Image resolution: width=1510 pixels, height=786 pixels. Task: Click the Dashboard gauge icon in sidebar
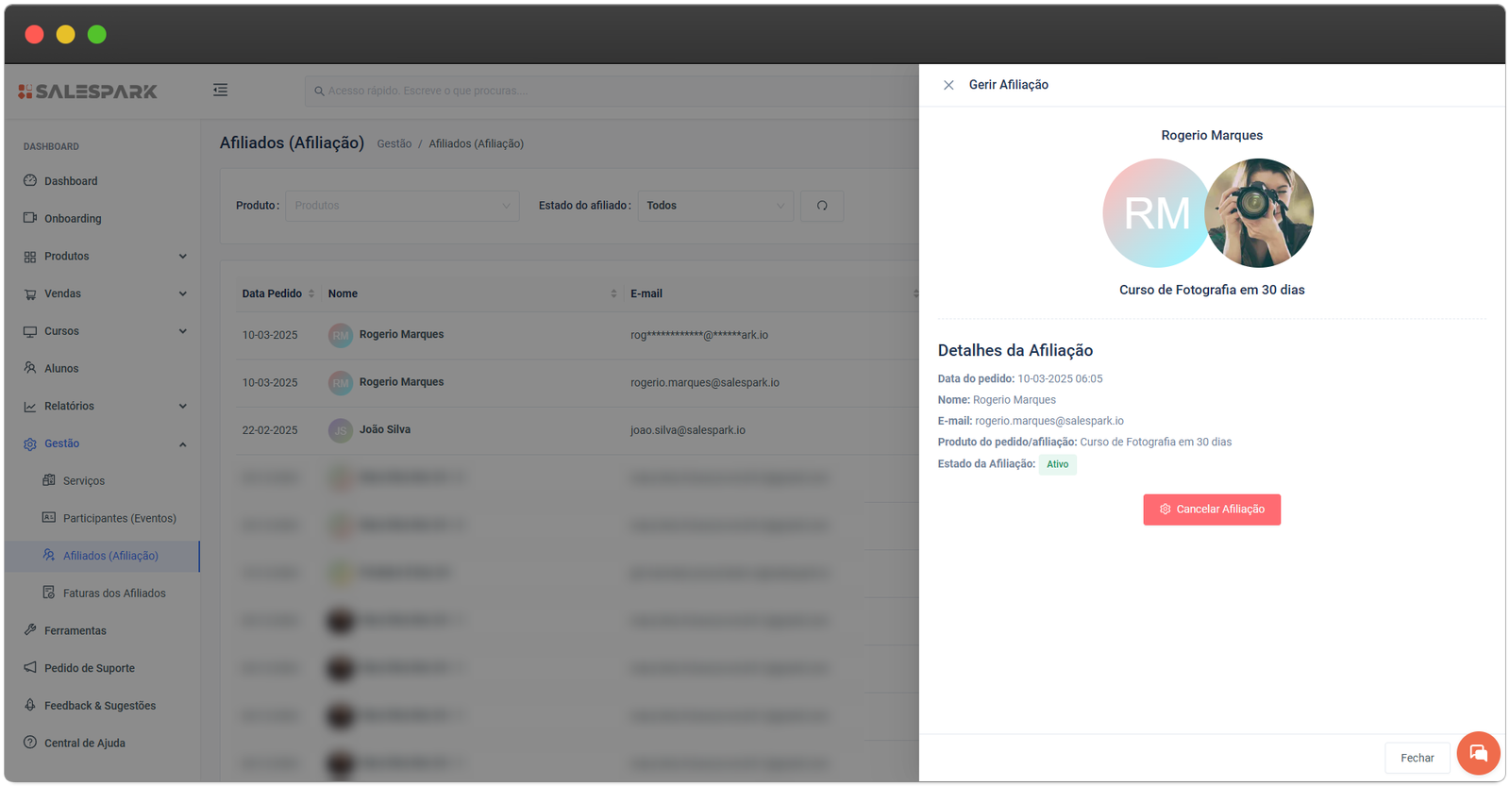coord(30,181)
